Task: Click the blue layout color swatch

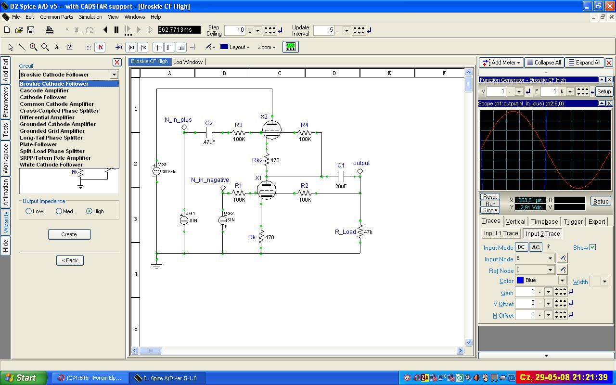Action: (224, 47)
